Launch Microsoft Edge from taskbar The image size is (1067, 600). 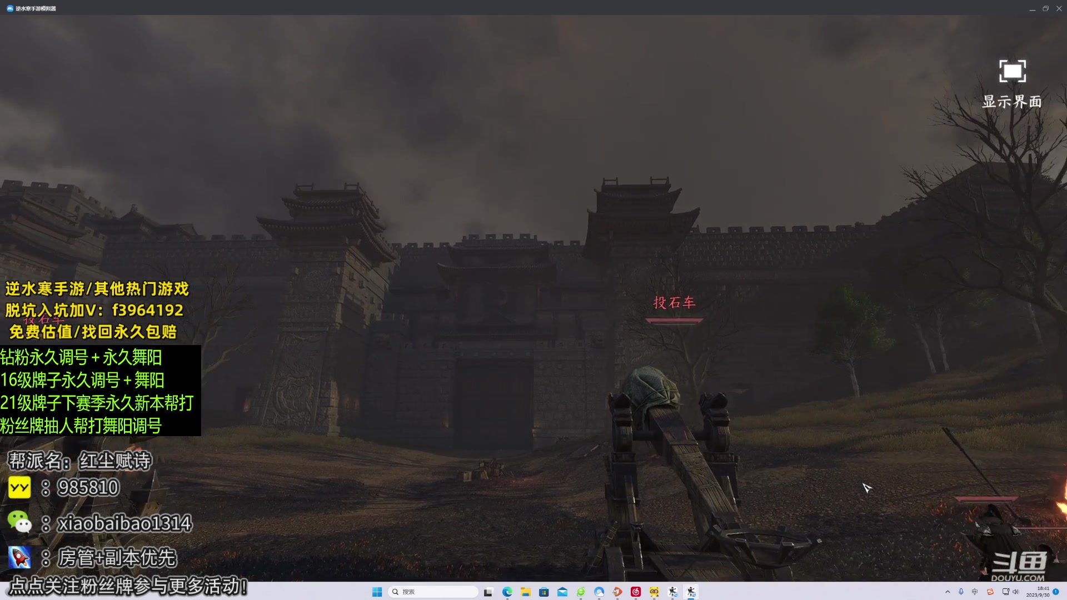pyautogui.click(x=507, y=592)
